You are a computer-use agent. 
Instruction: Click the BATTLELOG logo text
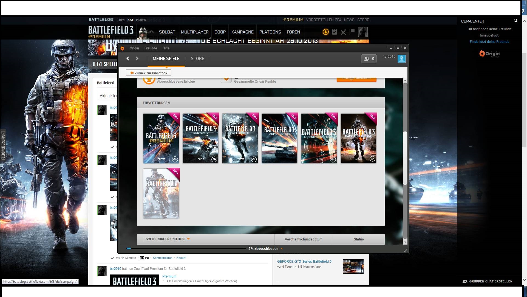[101, 19]
